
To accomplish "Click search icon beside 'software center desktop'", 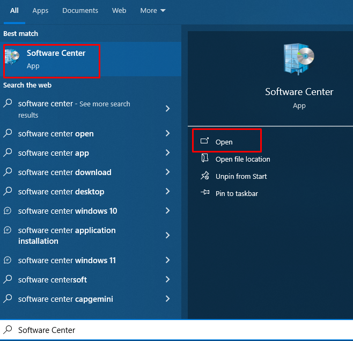I will [8, 191].
